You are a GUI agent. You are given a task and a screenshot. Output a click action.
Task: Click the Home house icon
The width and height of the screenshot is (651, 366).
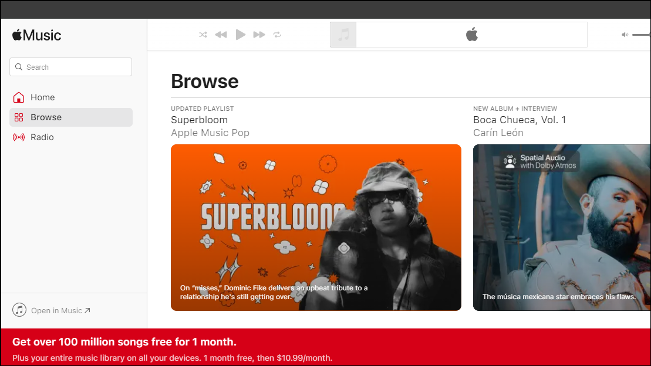pos(19,97)
